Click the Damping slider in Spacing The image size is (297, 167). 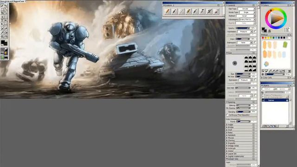tap(243, 112)
